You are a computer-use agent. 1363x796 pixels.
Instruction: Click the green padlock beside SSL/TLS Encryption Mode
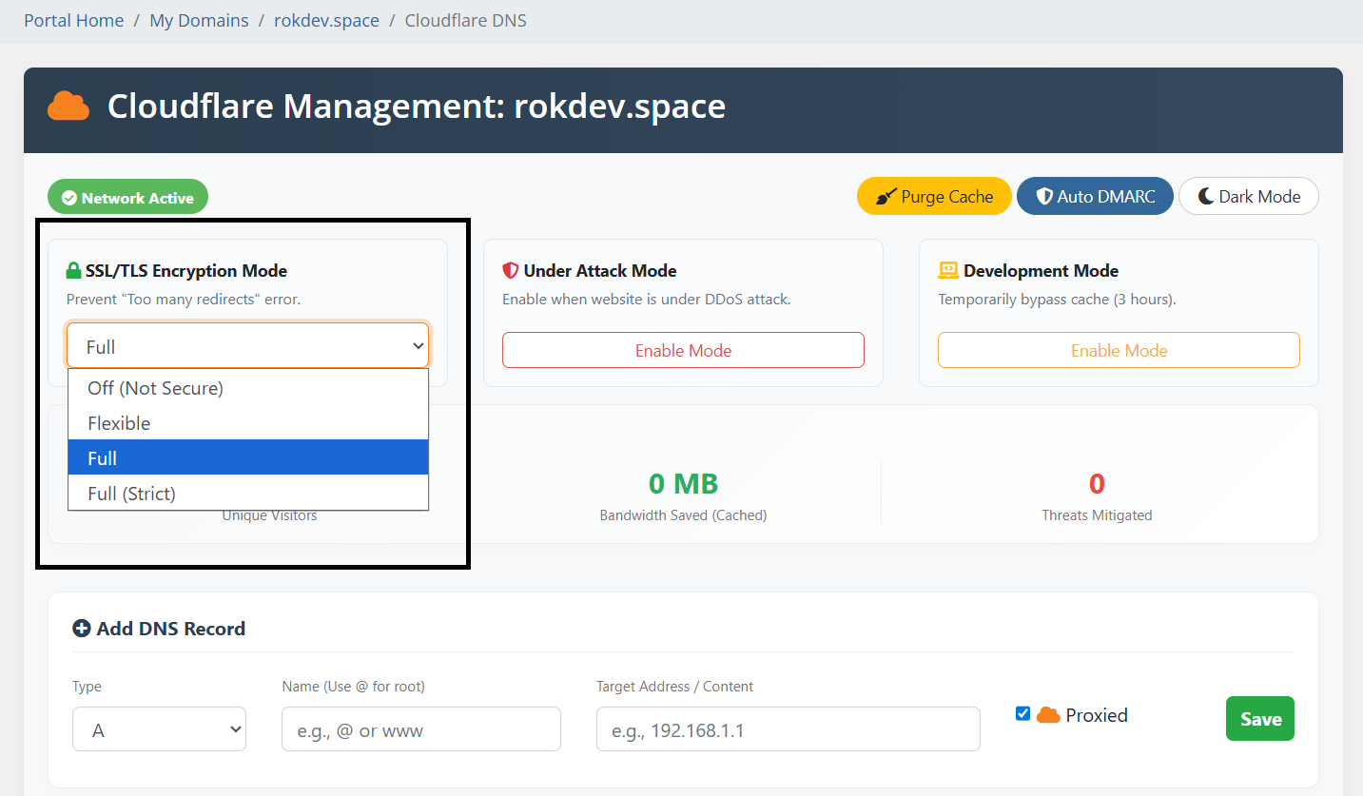pos(74,270)
